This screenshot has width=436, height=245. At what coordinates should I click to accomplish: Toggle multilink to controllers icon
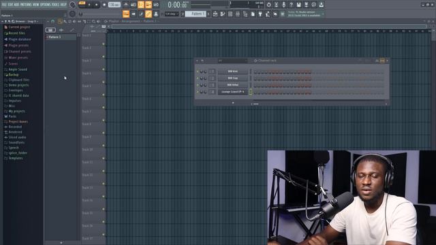(x=156, y=14)
